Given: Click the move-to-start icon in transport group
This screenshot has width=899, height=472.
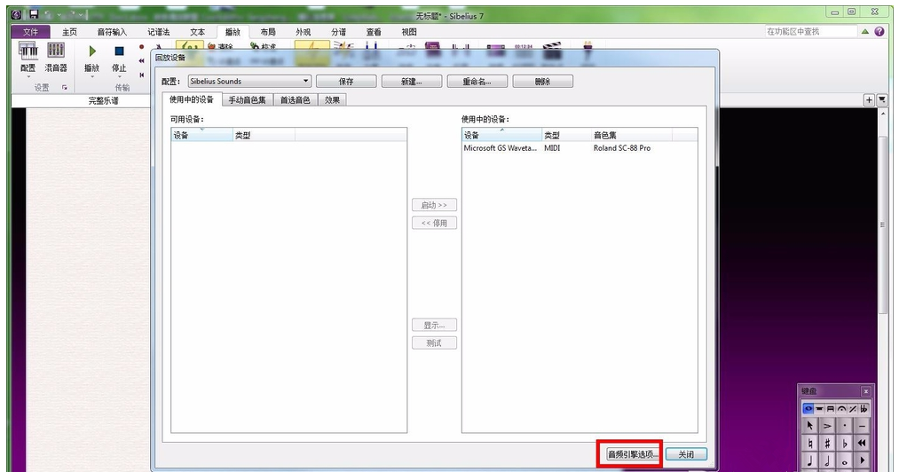Looking at the screenshot, I should (x=142, y=75).
